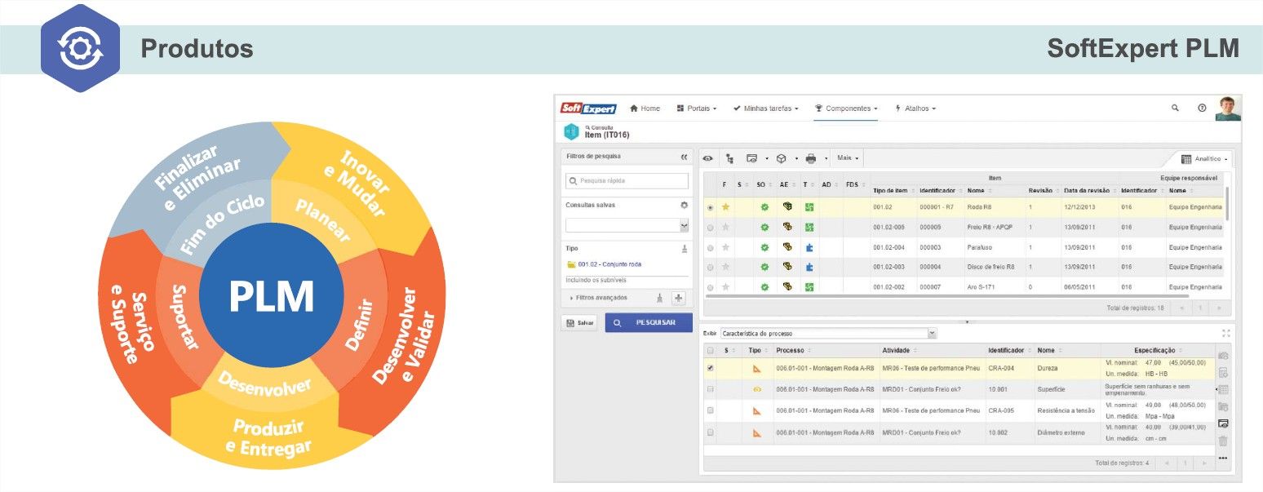The height and width of the screenshot is (492, 1263).
Task: Click the AE box icon for Freio R8 - APQP
Action: click(787, 227)
